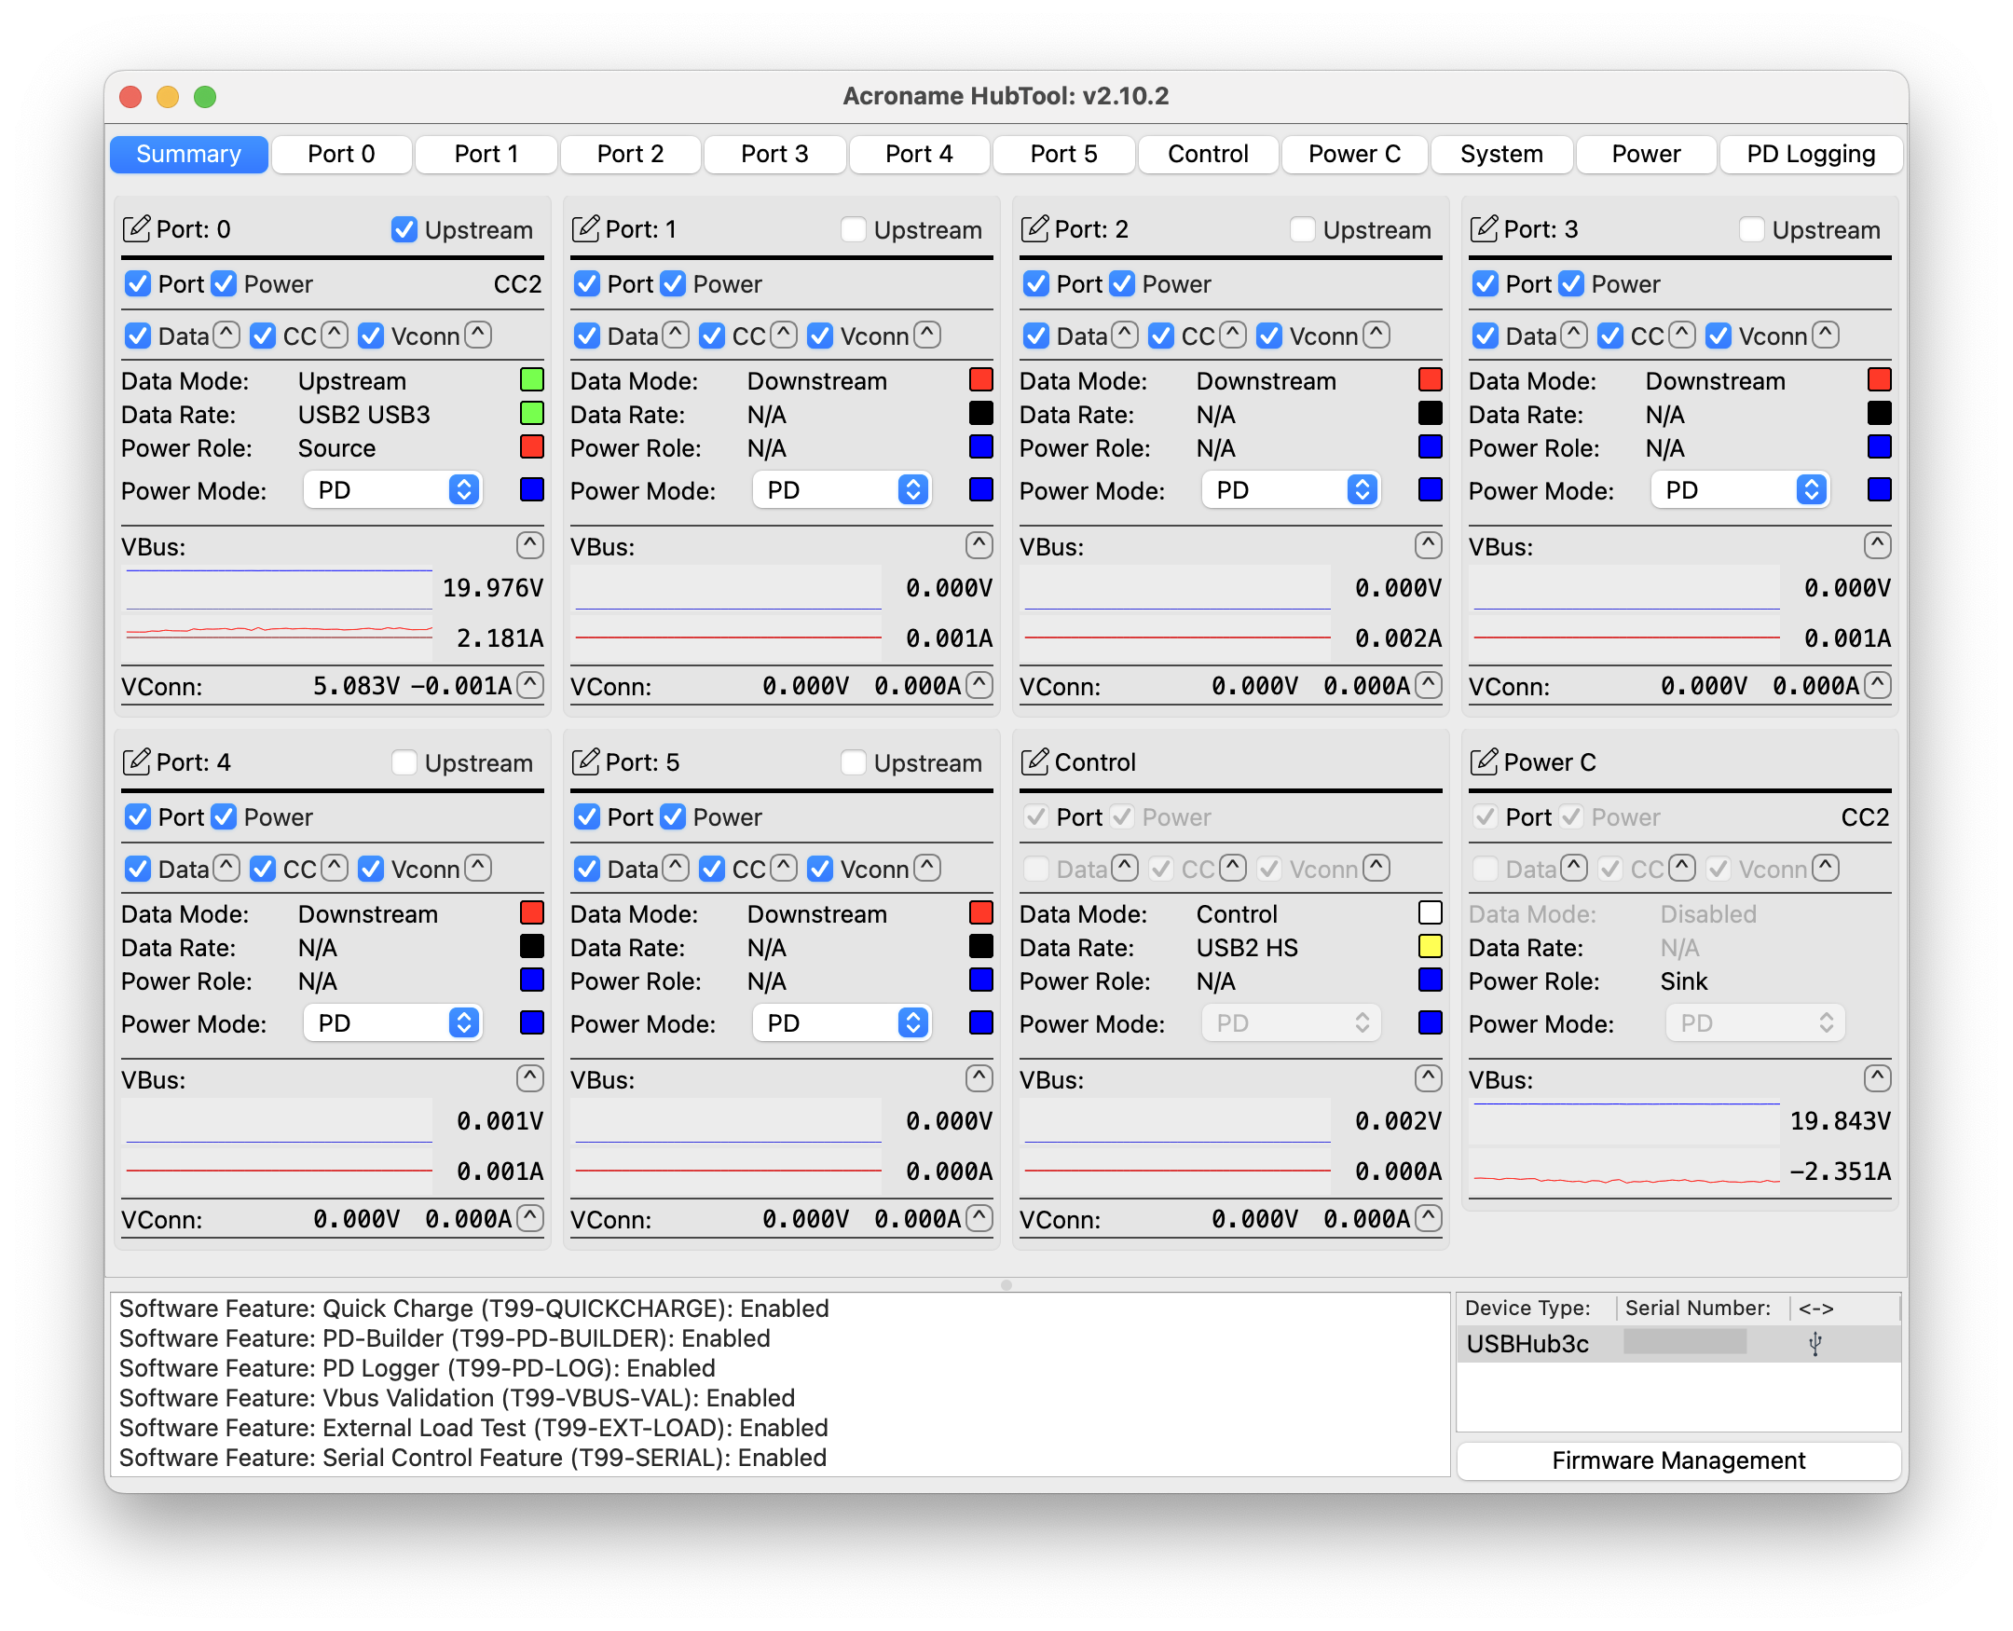This screenshot has width=2013, height=1631.
Task: Click the edit pencil icon for Port: 0
Action: pyautogui.click(x=136, y=228)
